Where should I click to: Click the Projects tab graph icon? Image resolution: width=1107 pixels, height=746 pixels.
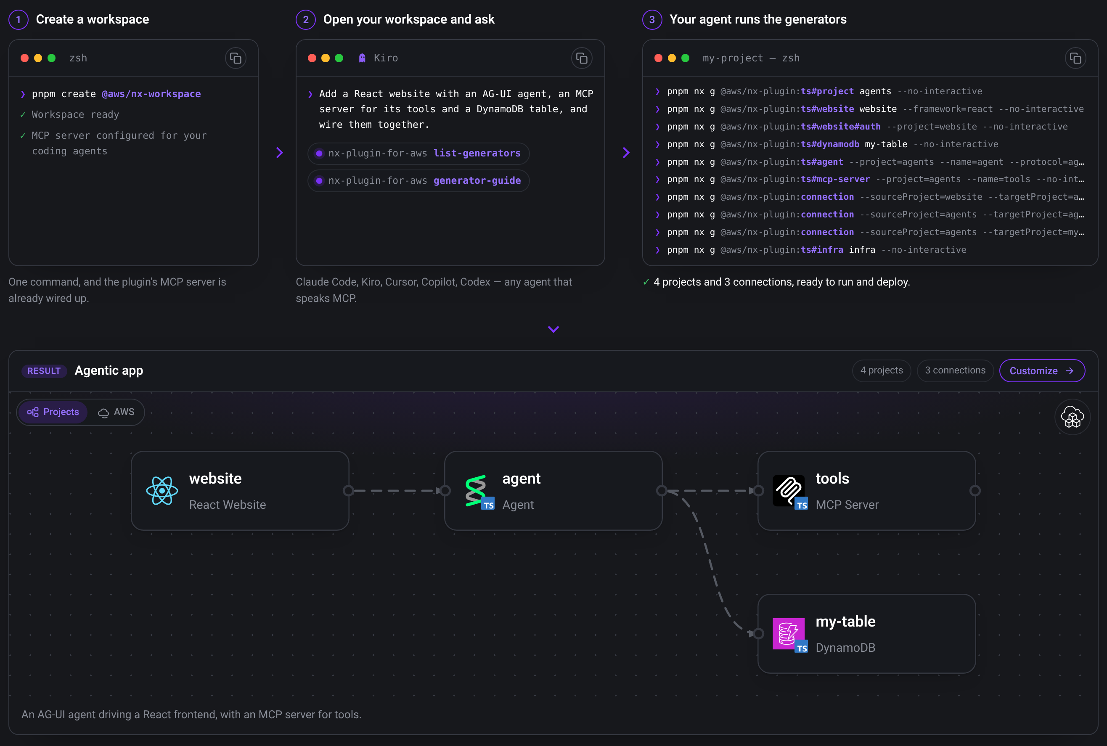click(x=33, y=412)
